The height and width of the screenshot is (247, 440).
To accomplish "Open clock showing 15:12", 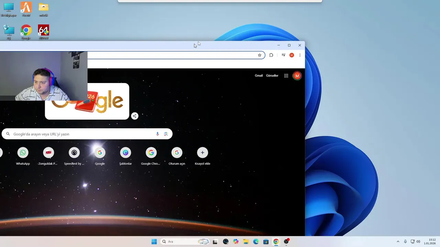I will point(430,242).
